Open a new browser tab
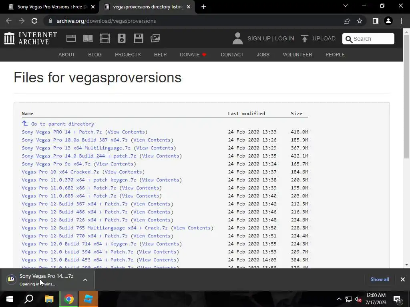The height and width of the screenshot is (307, 410). [x=204, y=7]
